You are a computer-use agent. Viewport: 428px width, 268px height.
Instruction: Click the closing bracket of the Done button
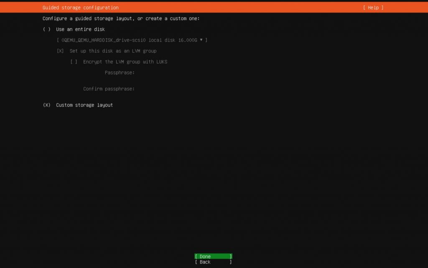(231, 256)
